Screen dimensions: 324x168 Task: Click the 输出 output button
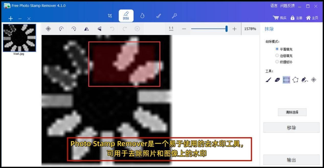pos(292,160)
